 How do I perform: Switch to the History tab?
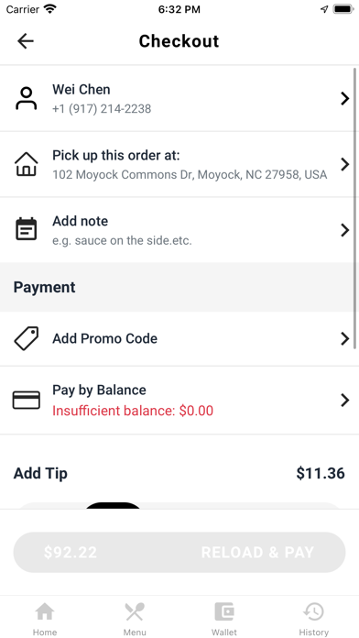(313, 619)
